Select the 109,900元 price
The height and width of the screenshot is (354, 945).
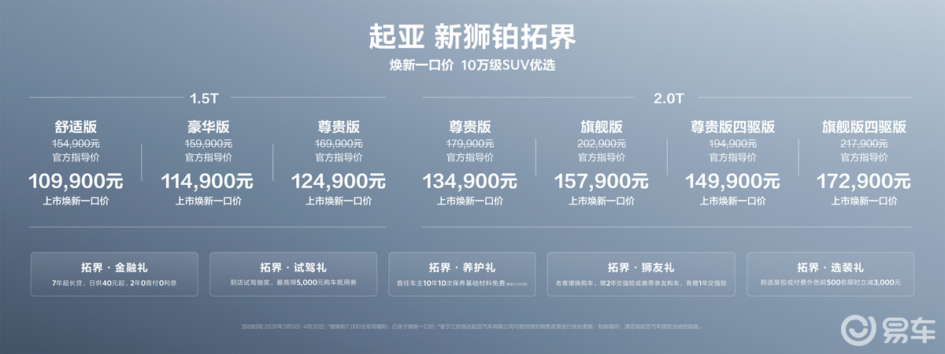click(76, 182)
